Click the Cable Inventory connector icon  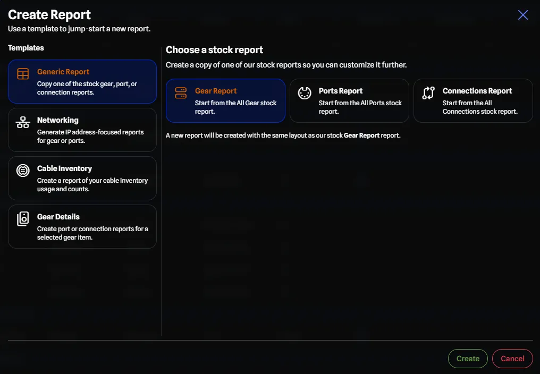(x=23, y=171)
